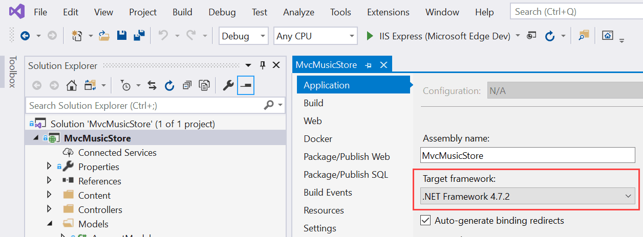Open the Help menu
Screen dimensions: 643x237
coord(484,12)
